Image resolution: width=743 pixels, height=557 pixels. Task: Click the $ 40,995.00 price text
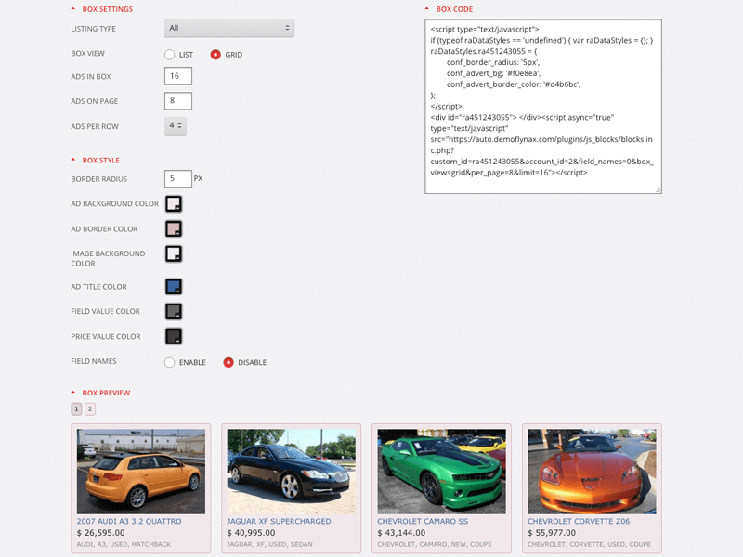pyautogui.click(x=251, y=533)
